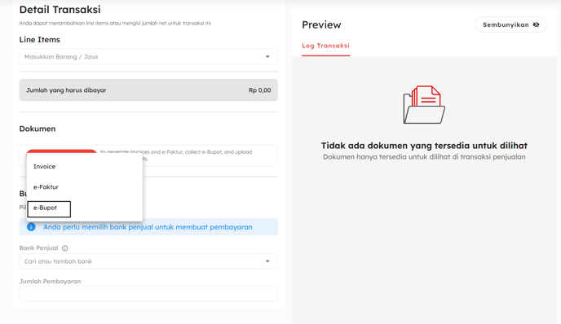Click the Bank Penjual label
561x324 pixels.
pyautogui.click(x=38, y=248)
